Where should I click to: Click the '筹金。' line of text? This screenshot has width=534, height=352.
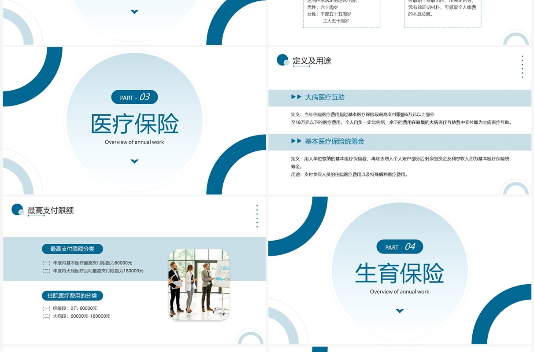click(x=296, y=166)
